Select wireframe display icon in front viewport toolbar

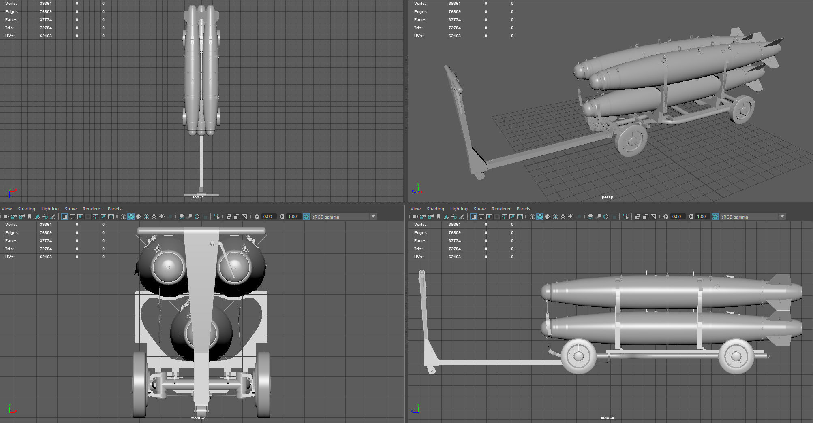pyautogui.click(x=123, y=217)
